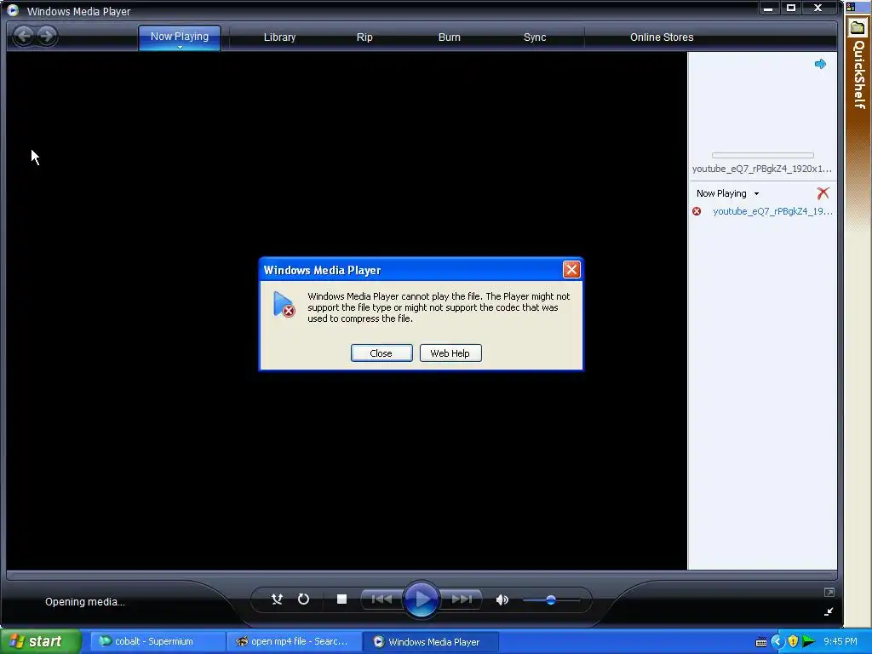
Task: Click the Forward navigation arrow
Action: pyautogui.click(x=48, y=36)
